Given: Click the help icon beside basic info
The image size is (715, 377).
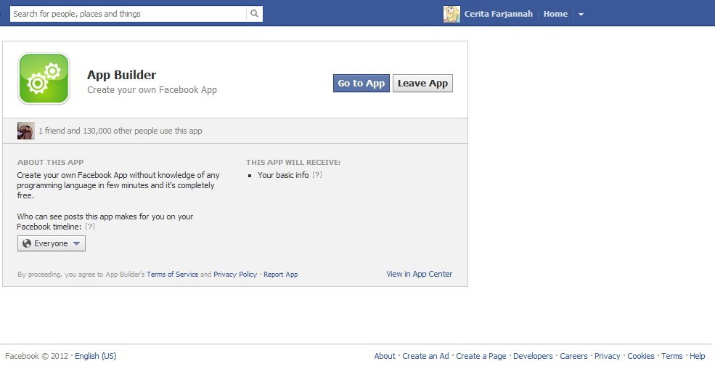Looking at the screenshot, I should (317, 175).
